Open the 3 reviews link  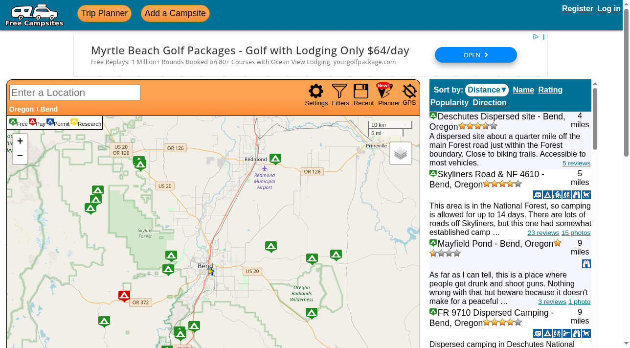pyautogui.click(x=552, y=302)
